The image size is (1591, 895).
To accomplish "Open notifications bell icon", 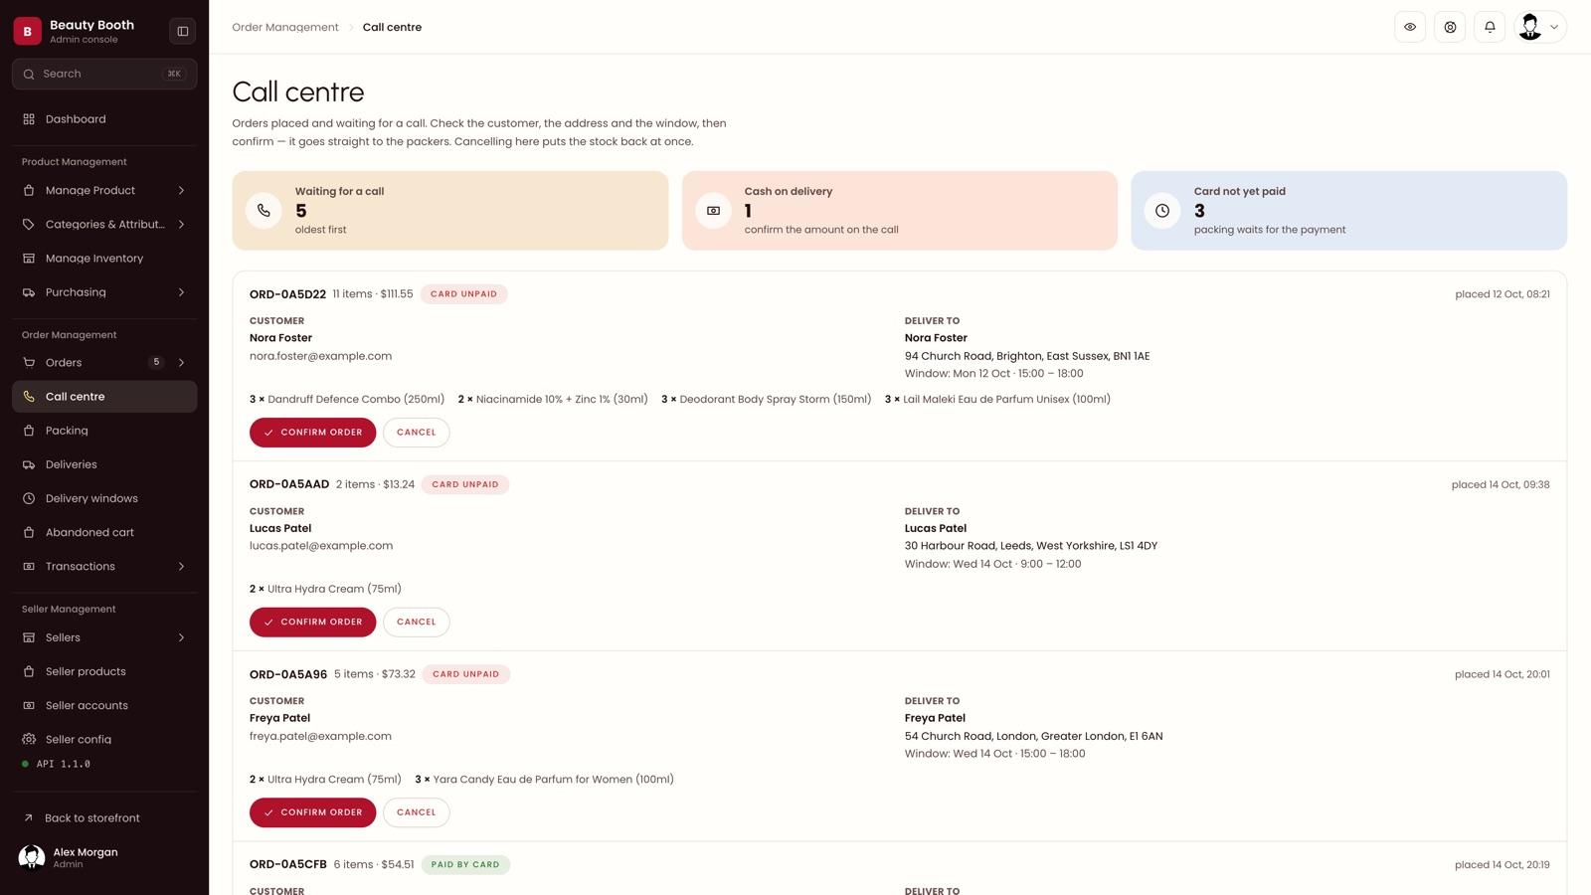I will point(1490,27).
